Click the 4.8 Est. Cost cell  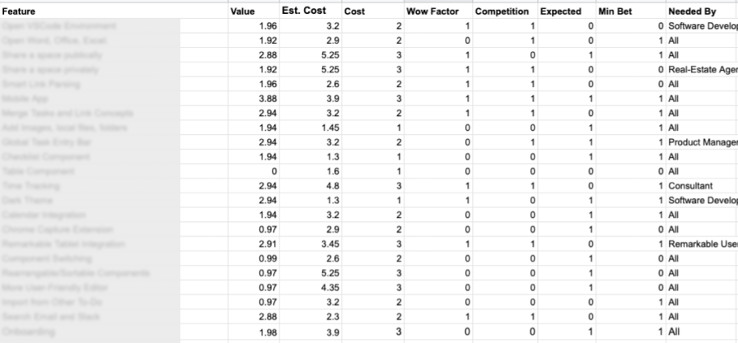coord(311,186)
